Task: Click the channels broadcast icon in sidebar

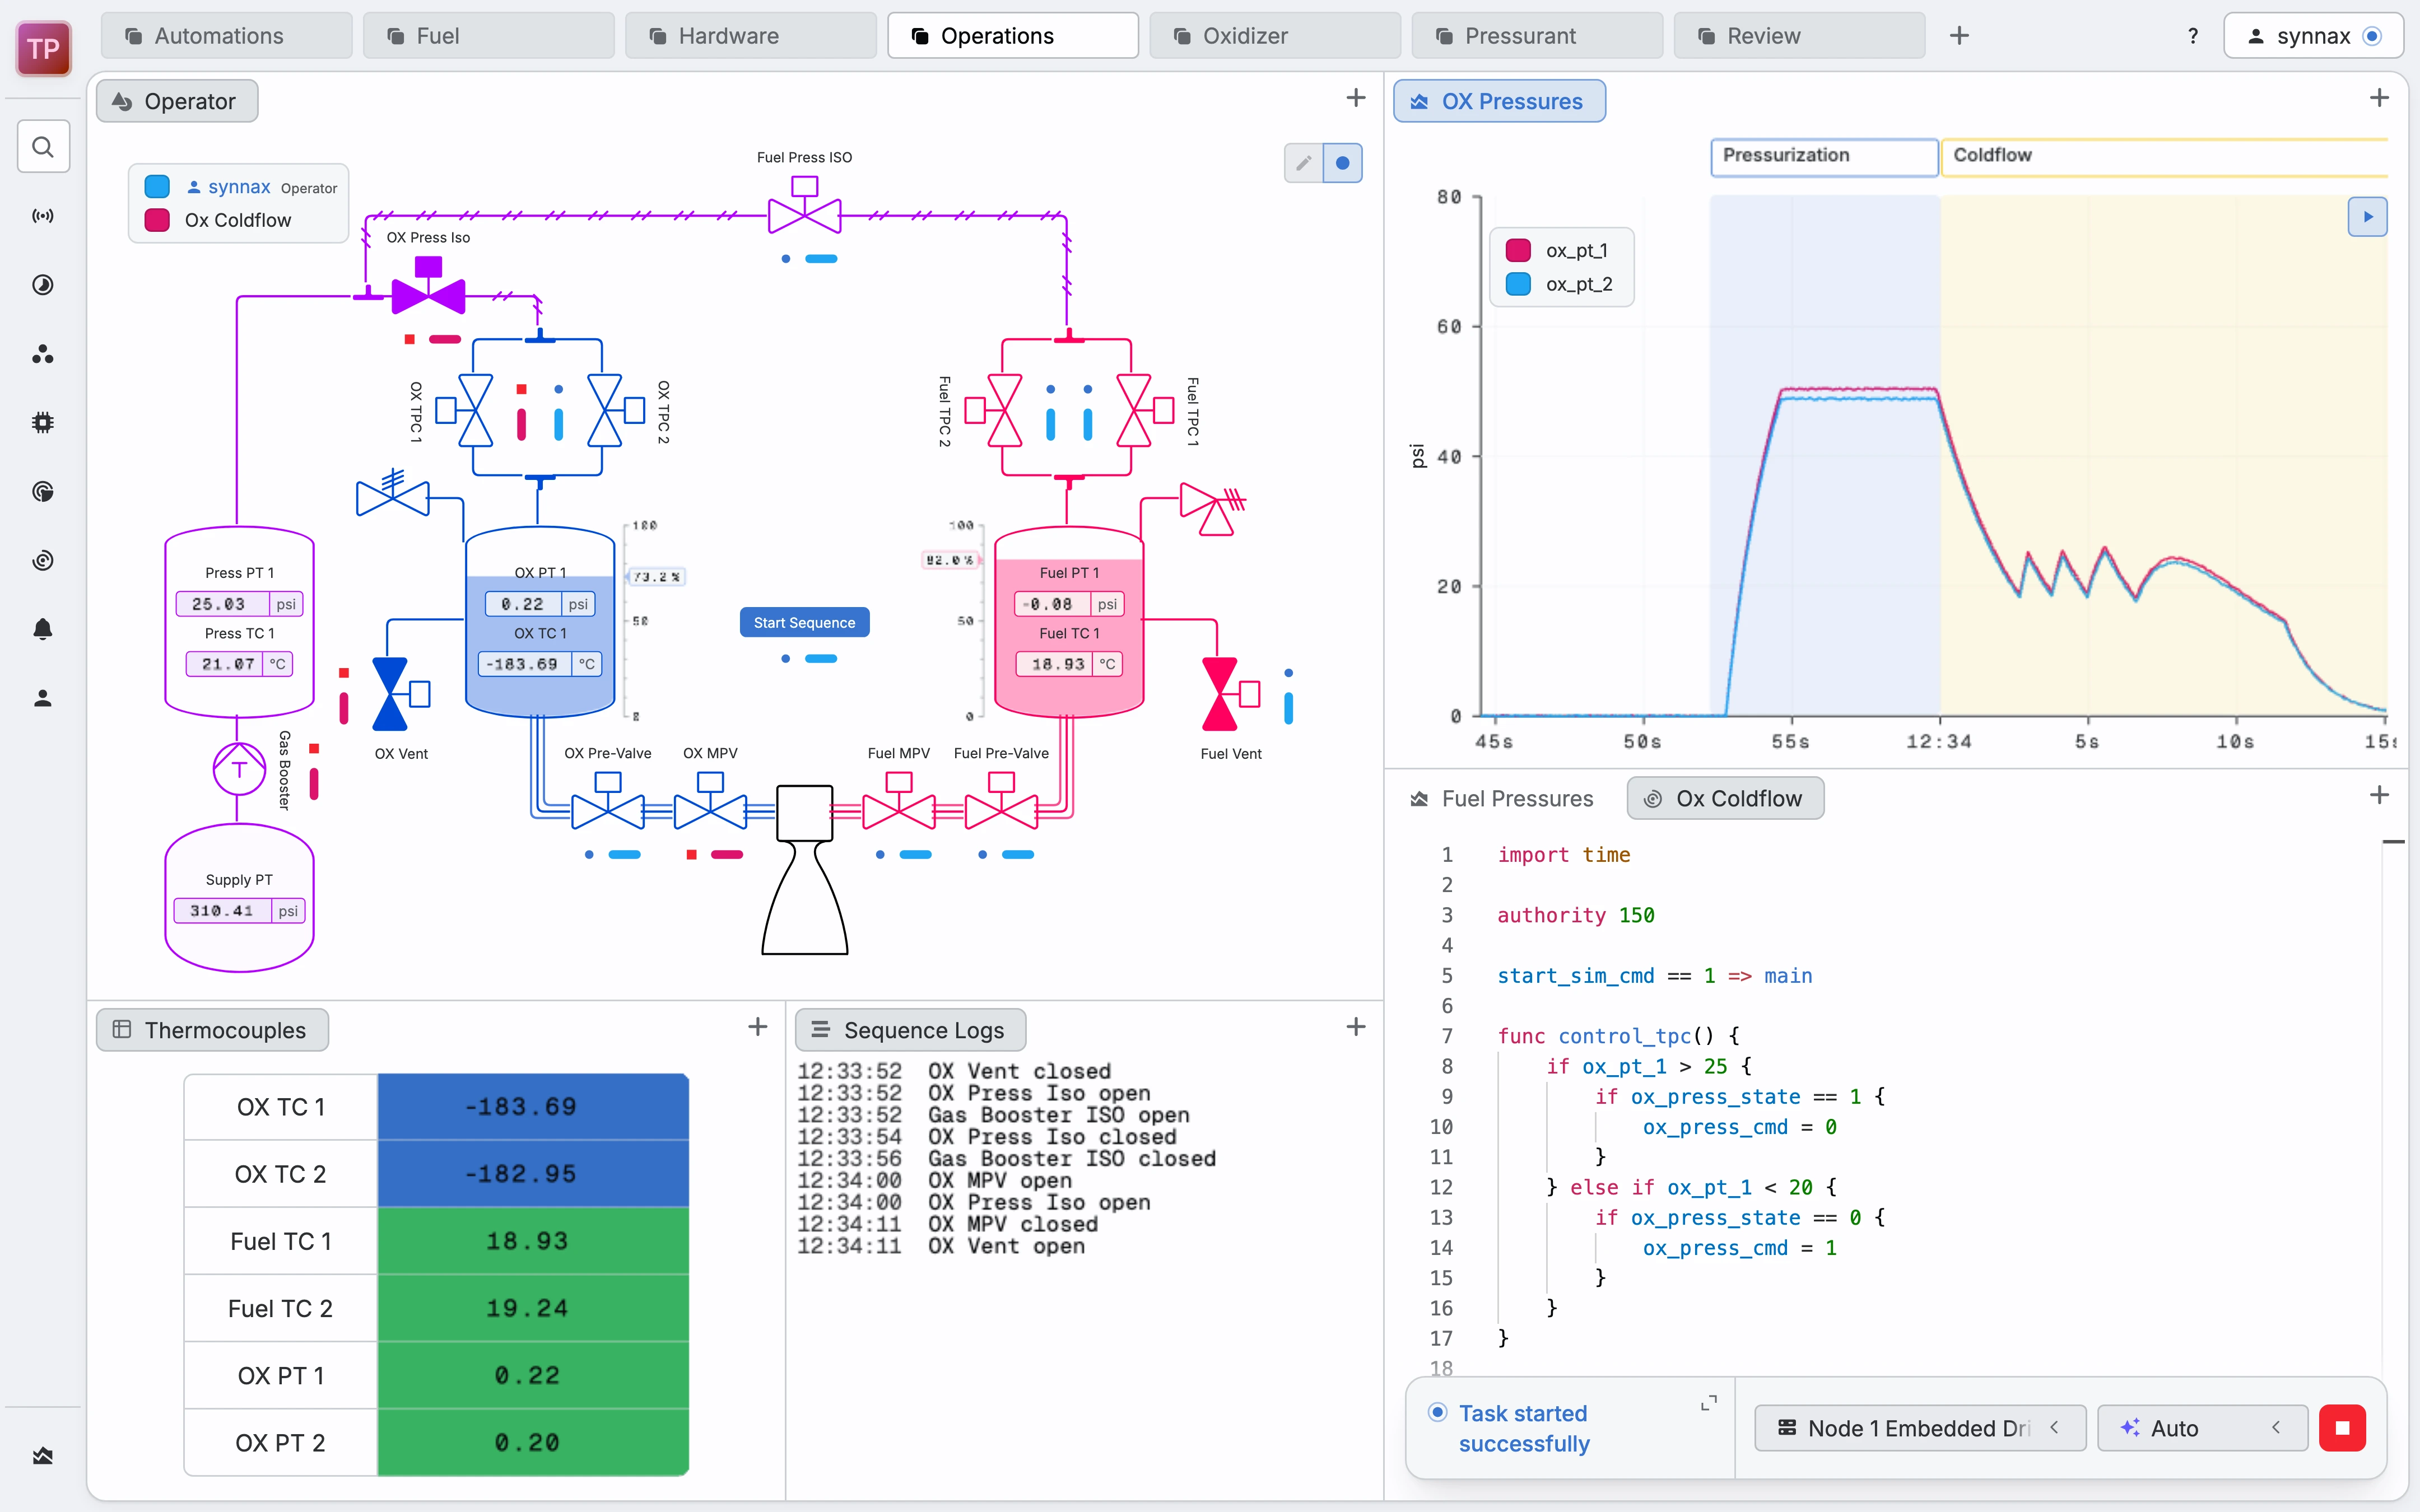Action: [x=43, y=216]
